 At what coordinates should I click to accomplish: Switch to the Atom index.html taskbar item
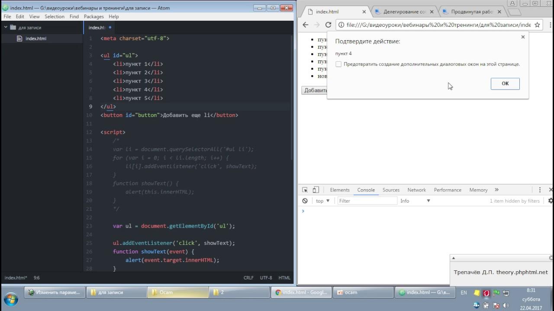click(425, 292)
